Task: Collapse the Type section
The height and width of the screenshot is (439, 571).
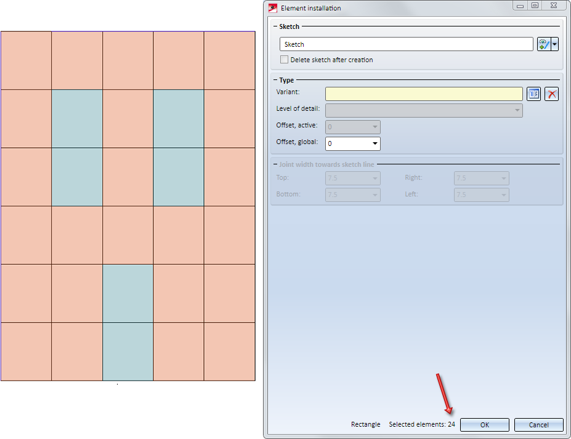Action: point(276,80)
